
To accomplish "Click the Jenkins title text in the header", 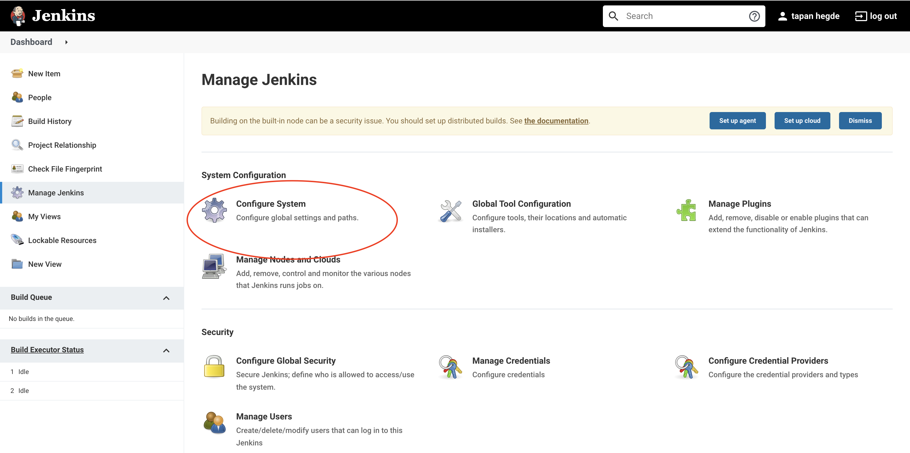I will 64,16.
